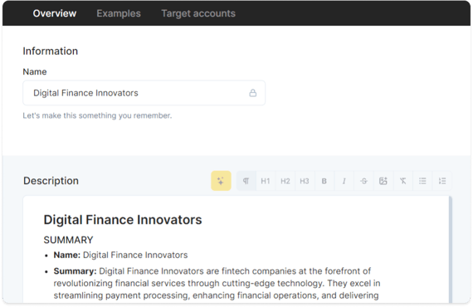Click the Digital Finance Innovators heading text
473x307 pixels.
[123, 220]
